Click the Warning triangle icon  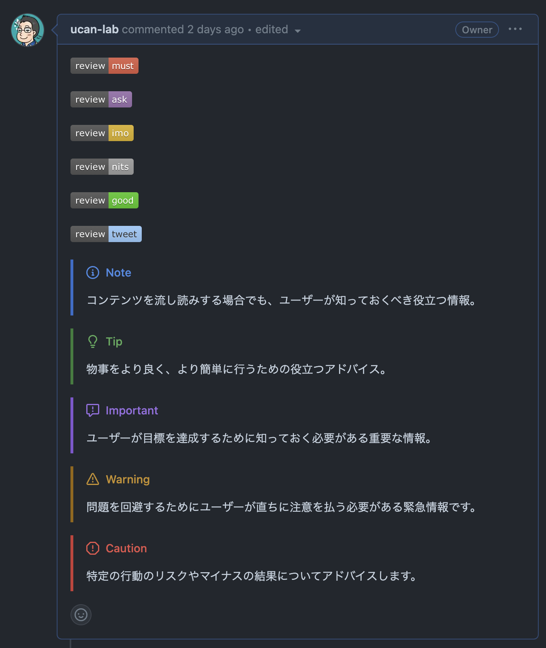tap(93, 479)
